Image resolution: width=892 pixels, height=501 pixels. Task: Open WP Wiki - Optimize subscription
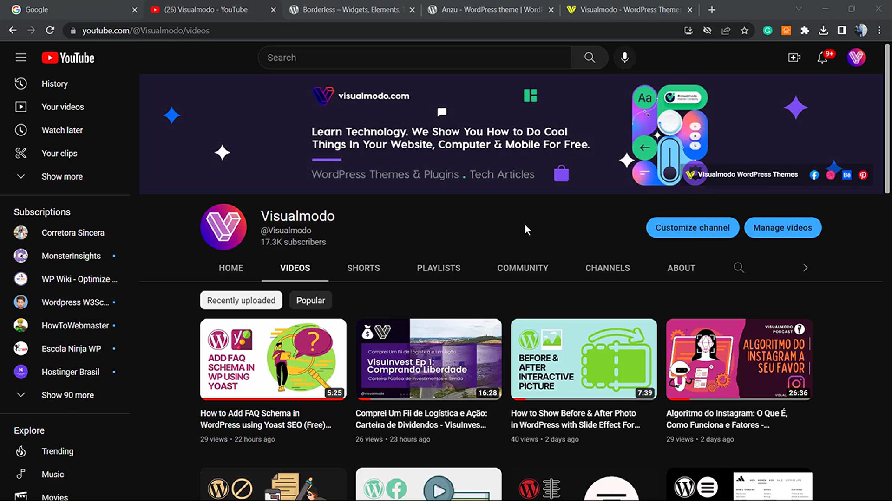click(x=65, y=279)
